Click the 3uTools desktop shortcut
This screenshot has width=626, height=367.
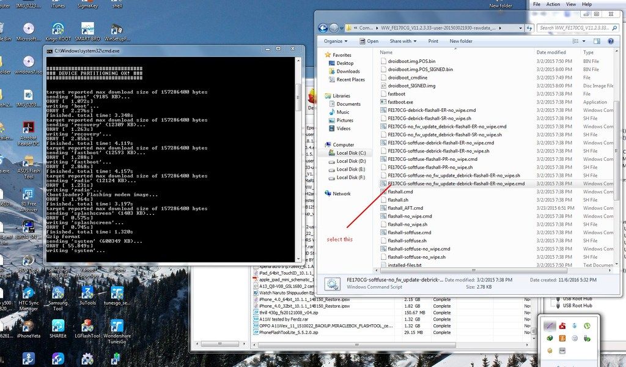click(87, 295)
